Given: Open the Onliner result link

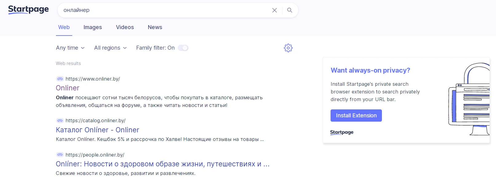Looking at the screenshot, I should (68, 88).
